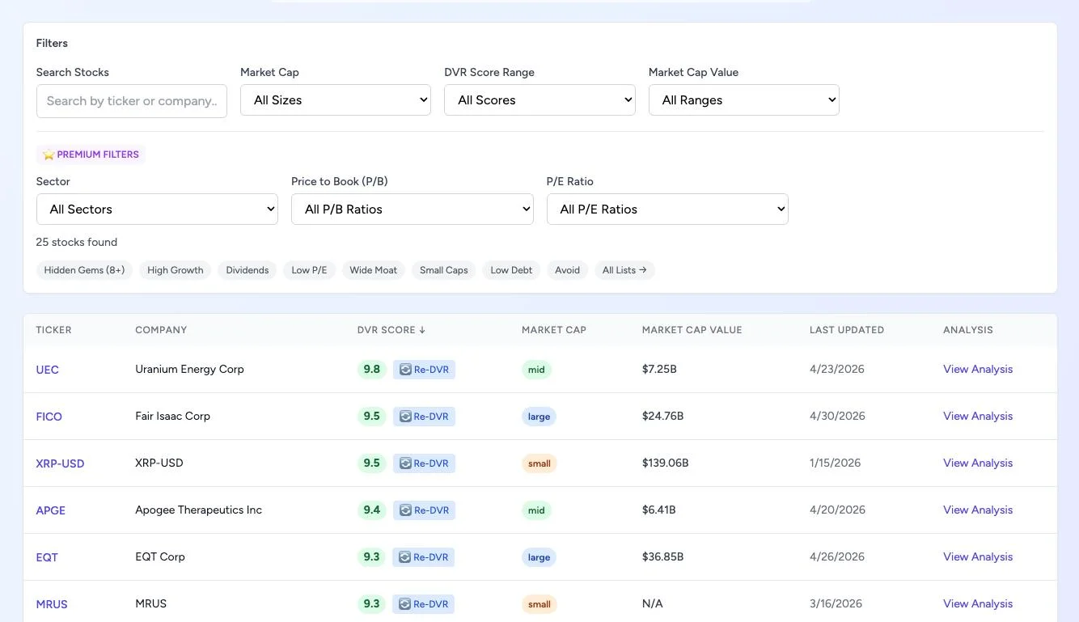The image size is (1079, 622).
Task: Open the FICO ticker link
Action: point(49,417)
